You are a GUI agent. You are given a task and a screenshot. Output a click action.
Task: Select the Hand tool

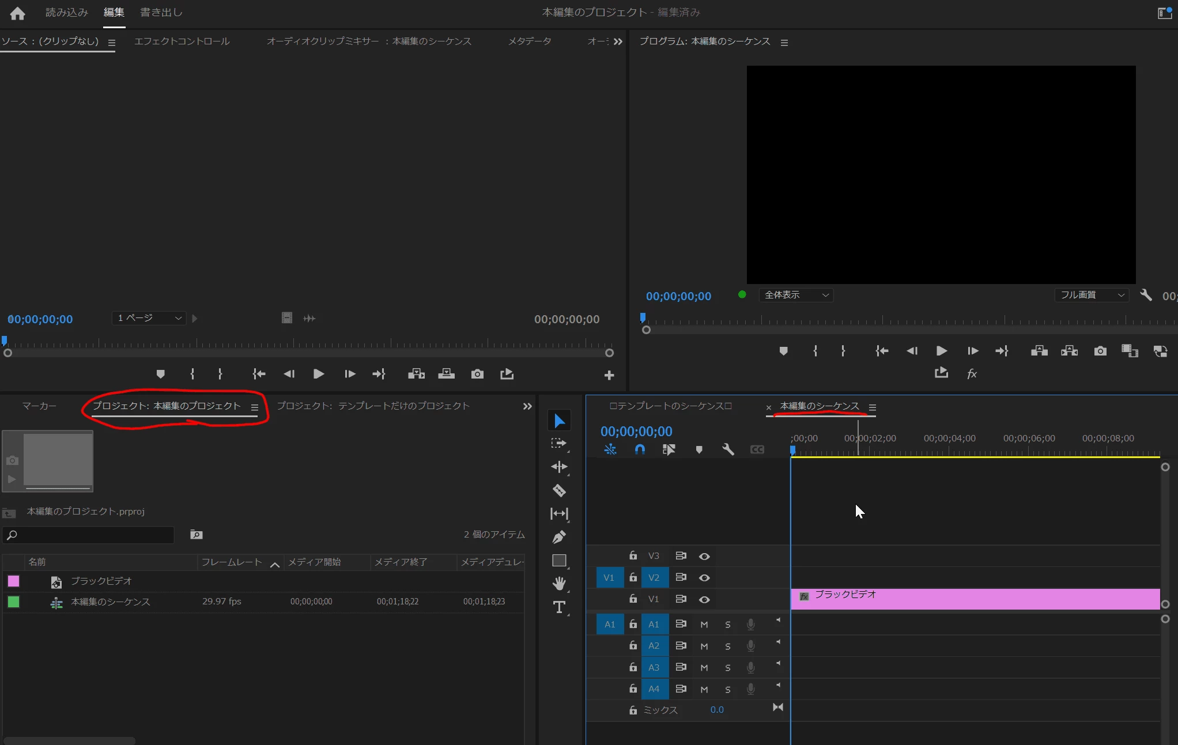tap(559, 584)
